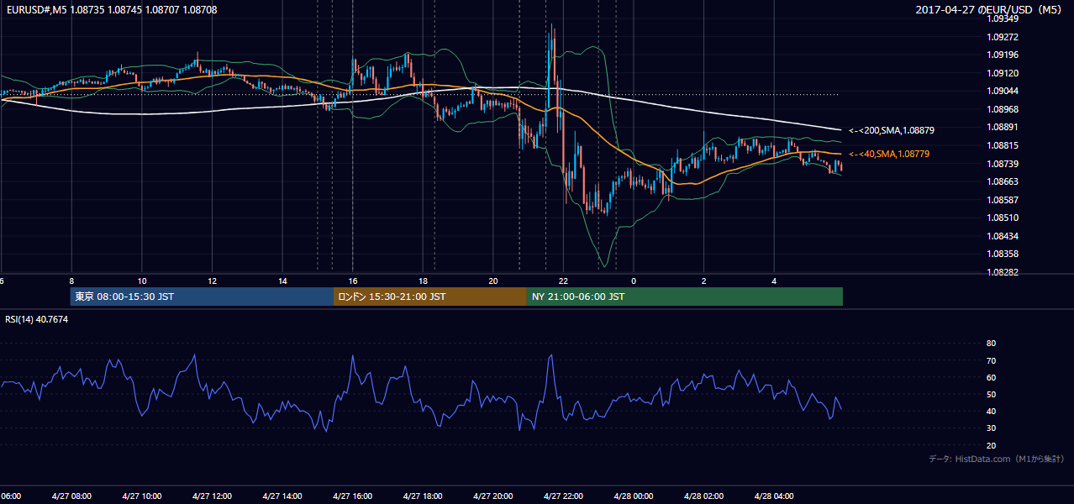The image size is (1074, 504).
Task: Click hour label 12 under the price chart
Action: point(212,281)
